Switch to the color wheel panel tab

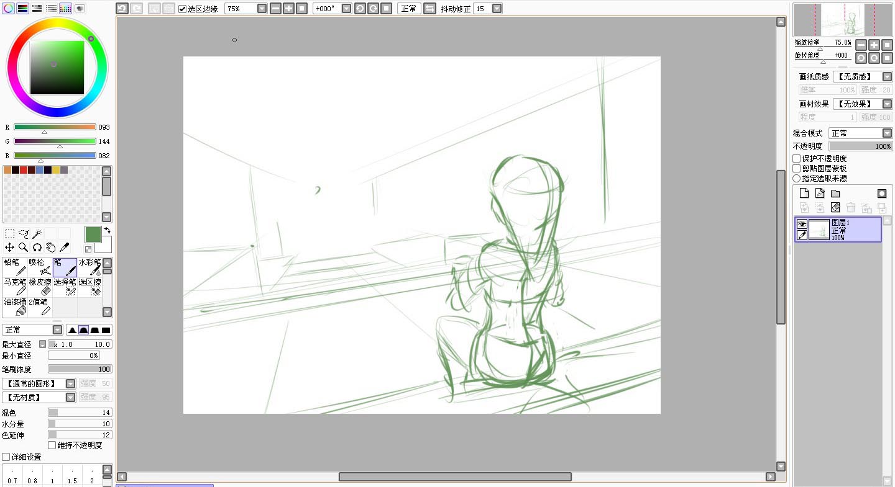point(9,9)
